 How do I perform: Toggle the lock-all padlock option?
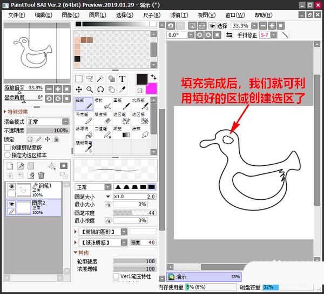coord(56,139)
